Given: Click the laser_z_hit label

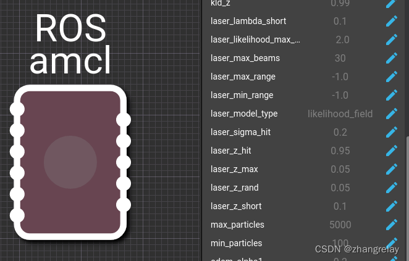Looking at the screenshot, I should [x=230, y=151].
